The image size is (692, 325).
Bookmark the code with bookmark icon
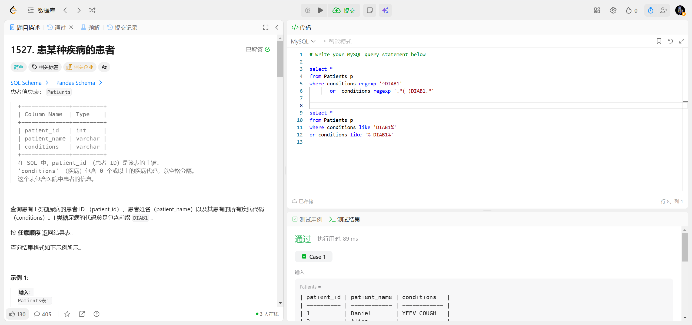(x=659, y=41)
